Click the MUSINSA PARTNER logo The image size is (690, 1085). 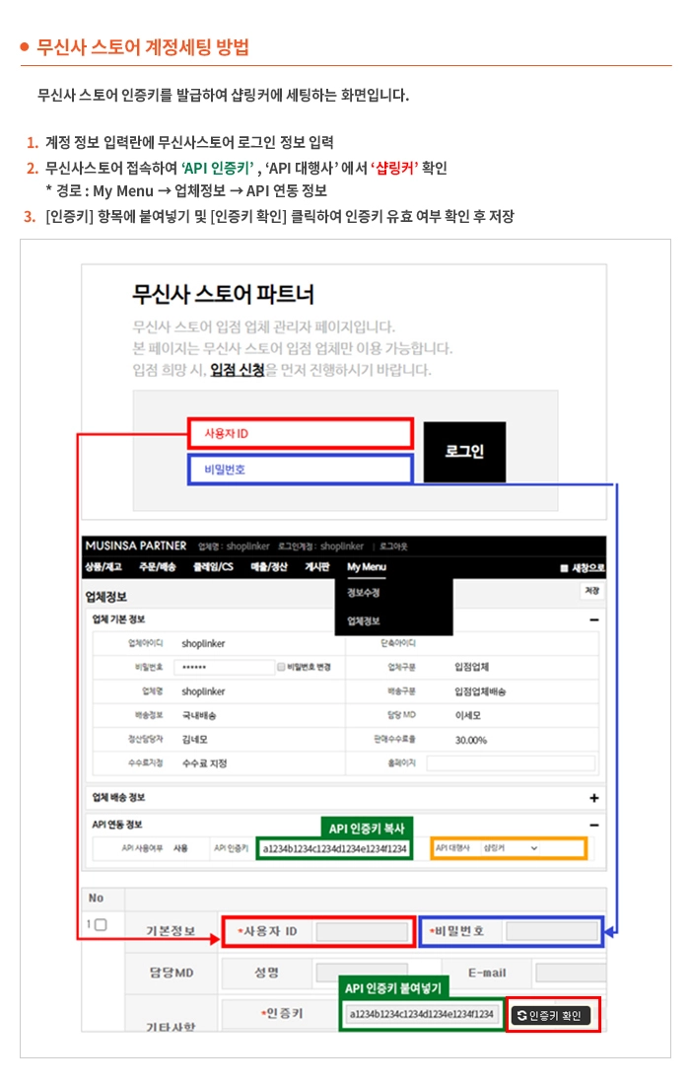click(x=135, y=545)
